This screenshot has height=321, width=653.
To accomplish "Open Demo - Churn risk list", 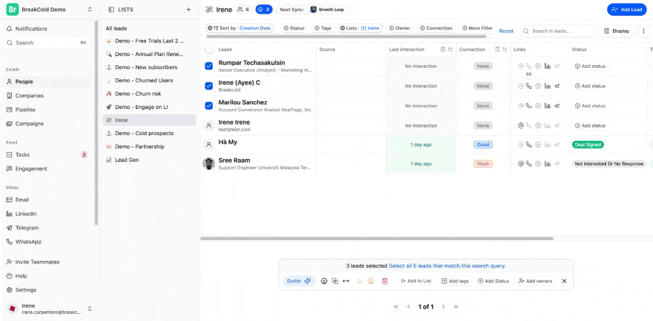I will click(149, 94).
